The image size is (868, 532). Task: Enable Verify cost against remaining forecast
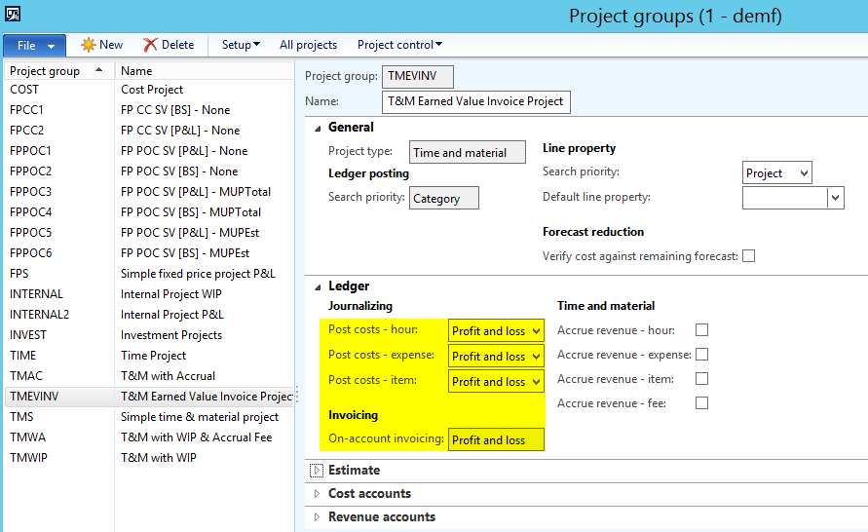[748, 256]
